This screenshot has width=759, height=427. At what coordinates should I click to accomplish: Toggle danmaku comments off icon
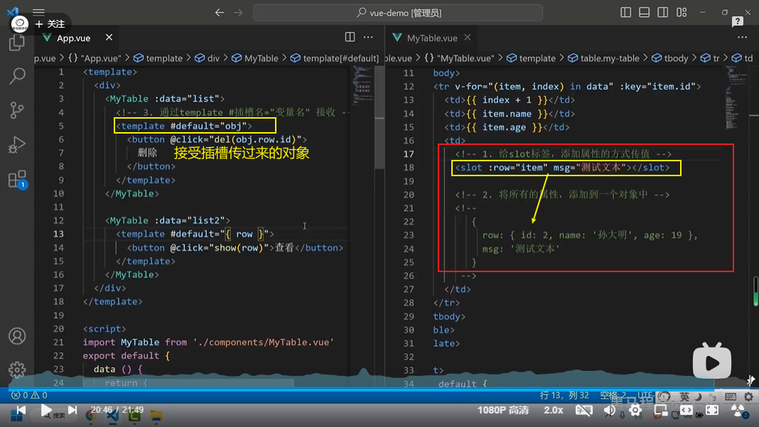point(583,411)
